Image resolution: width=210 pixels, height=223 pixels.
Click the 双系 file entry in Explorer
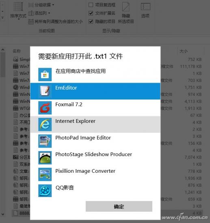coord(22,164)
